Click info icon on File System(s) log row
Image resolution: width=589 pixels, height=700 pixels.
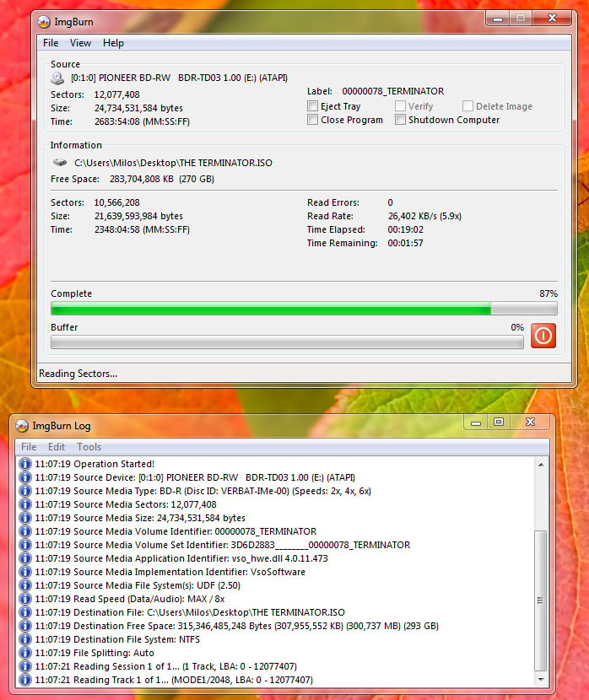coord(25,585)
